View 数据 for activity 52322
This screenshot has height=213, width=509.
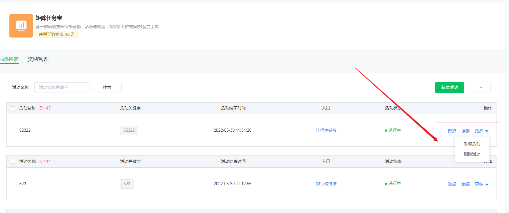pyautogui.click(x=452, y=131)
